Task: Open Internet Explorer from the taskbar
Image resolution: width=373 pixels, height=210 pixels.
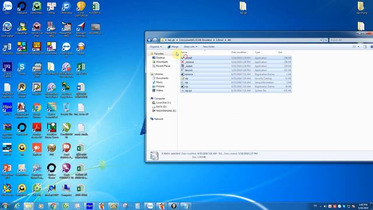Action: pyautogui.click(x=17, y=206)
